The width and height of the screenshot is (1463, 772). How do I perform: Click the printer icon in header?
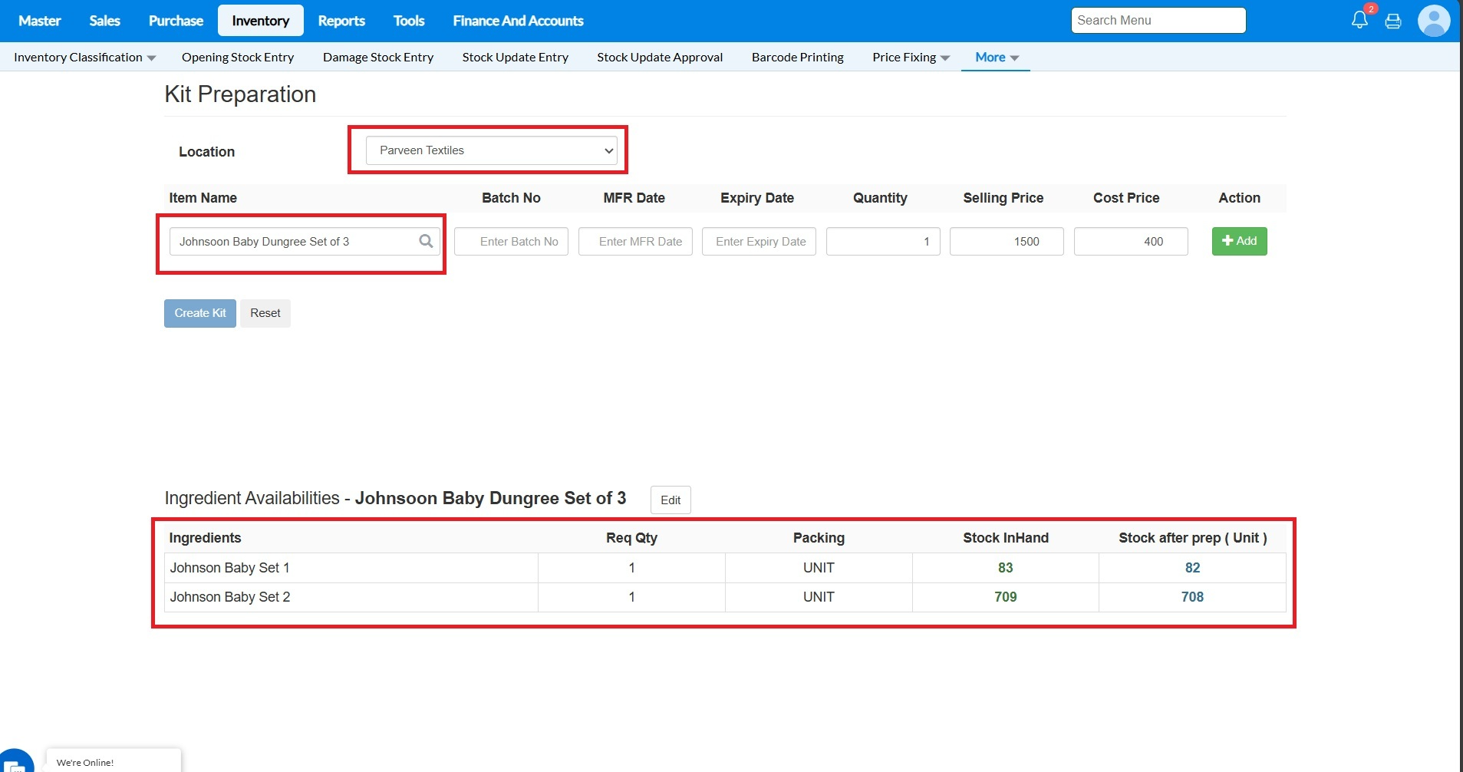1393,21
